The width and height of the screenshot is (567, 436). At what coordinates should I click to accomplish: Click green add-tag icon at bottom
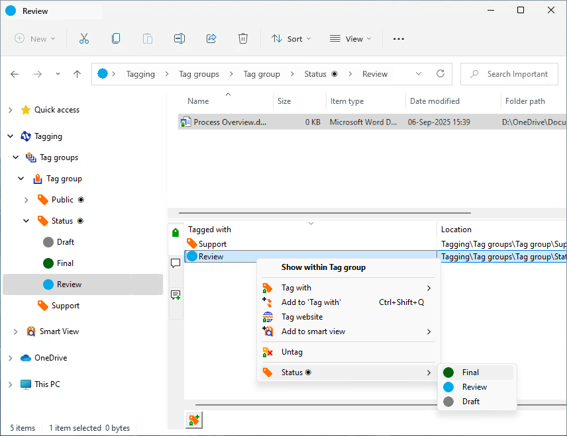193,419
